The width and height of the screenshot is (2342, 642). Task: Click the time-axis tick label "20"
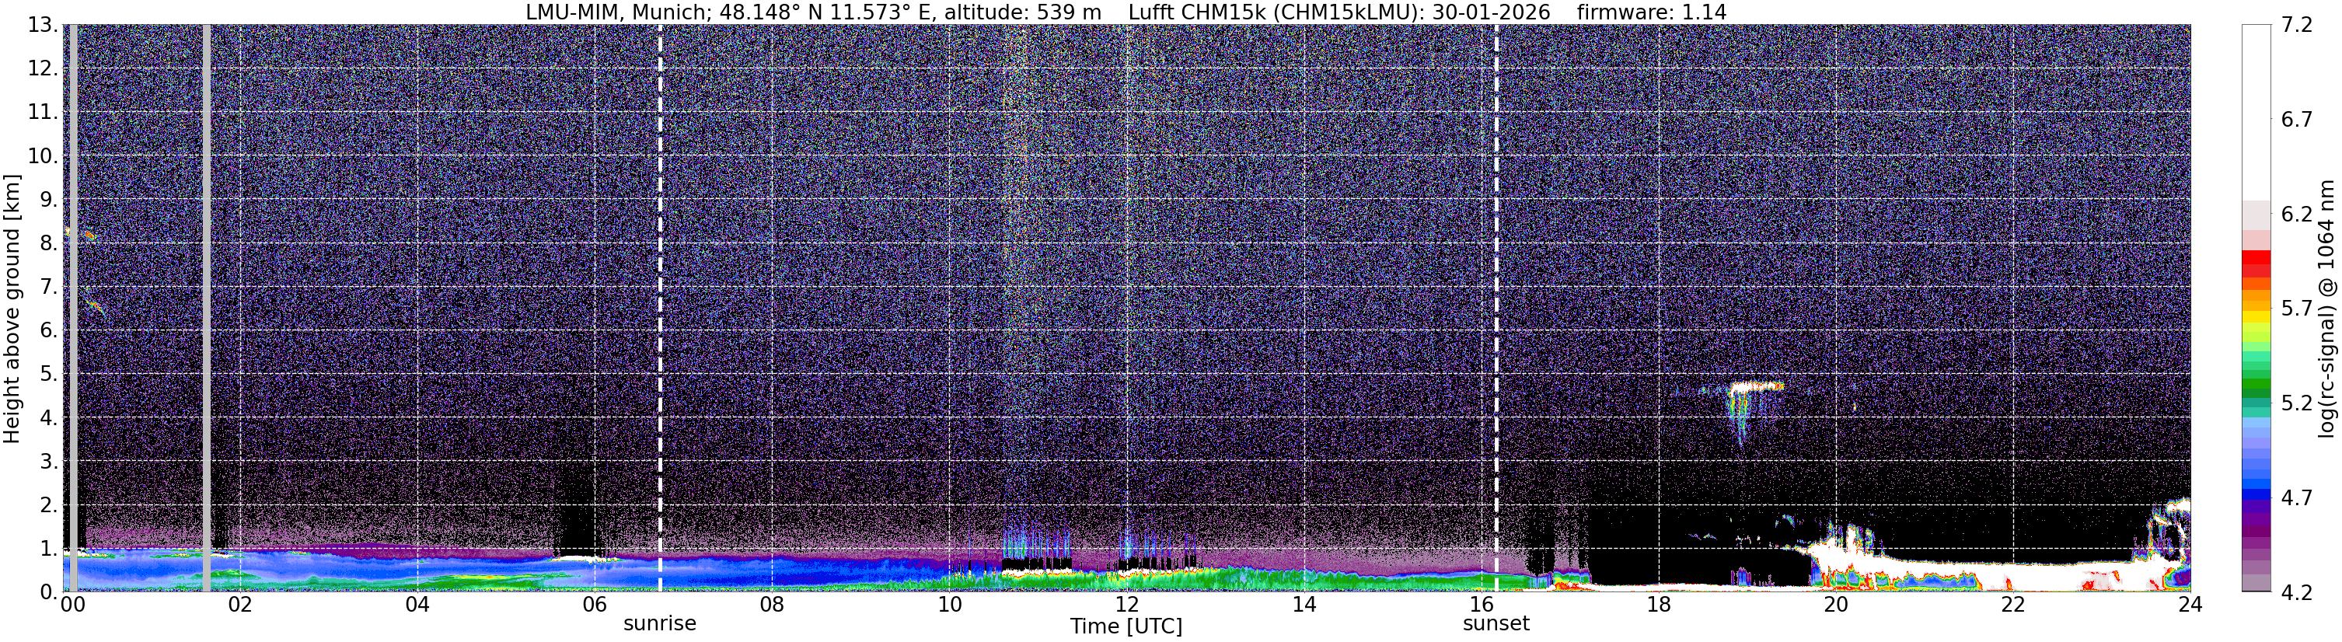pos(1836,605)
